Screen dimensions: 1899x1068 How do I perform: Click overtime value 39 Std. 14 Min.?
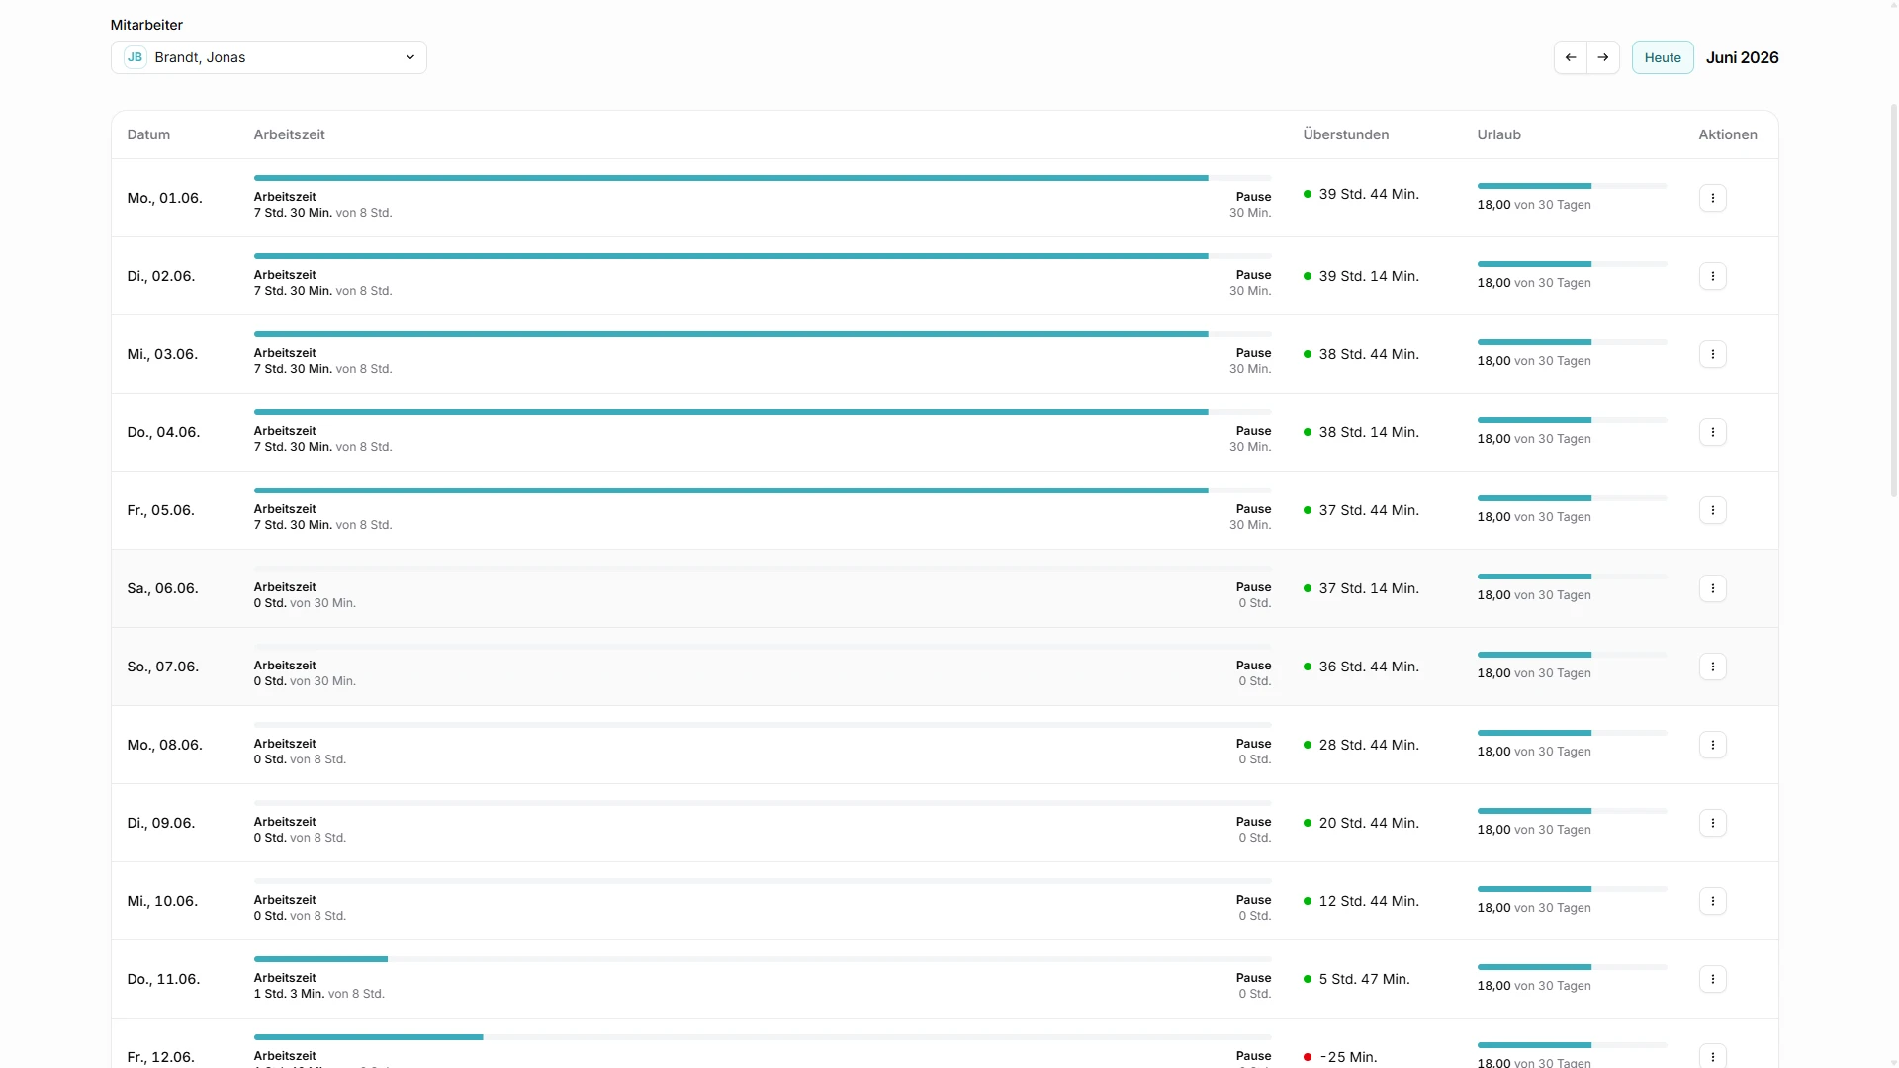(x=1368, y=276)
